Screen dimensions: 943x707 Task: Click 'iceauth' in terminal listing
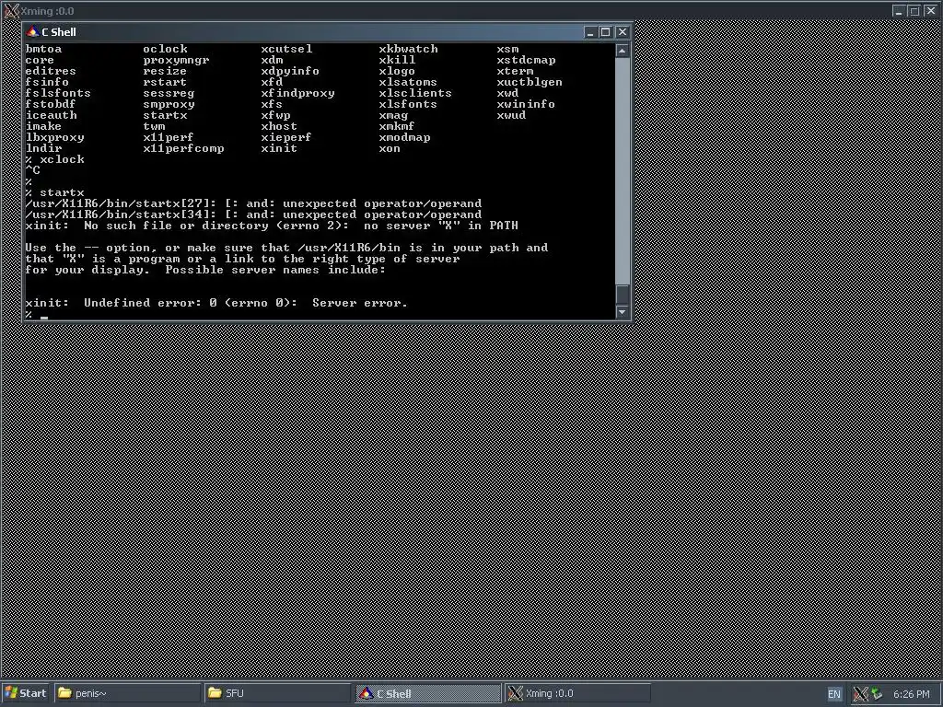pos(52,115)
